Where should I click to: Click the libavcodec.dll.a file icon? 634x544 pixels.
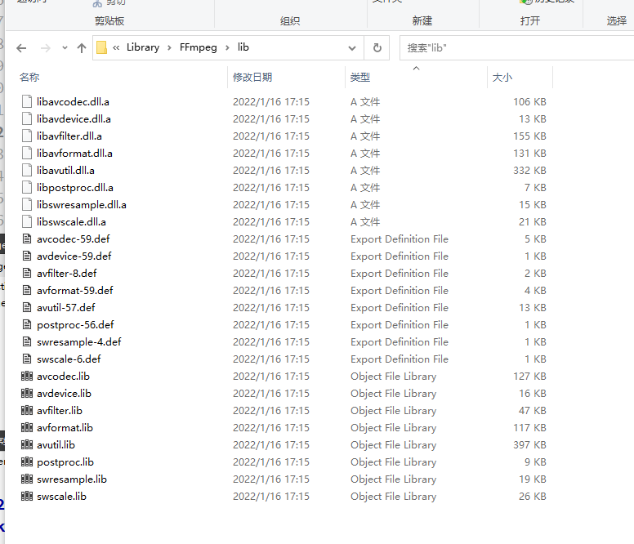pyautogui.click(x=27, y=101)
